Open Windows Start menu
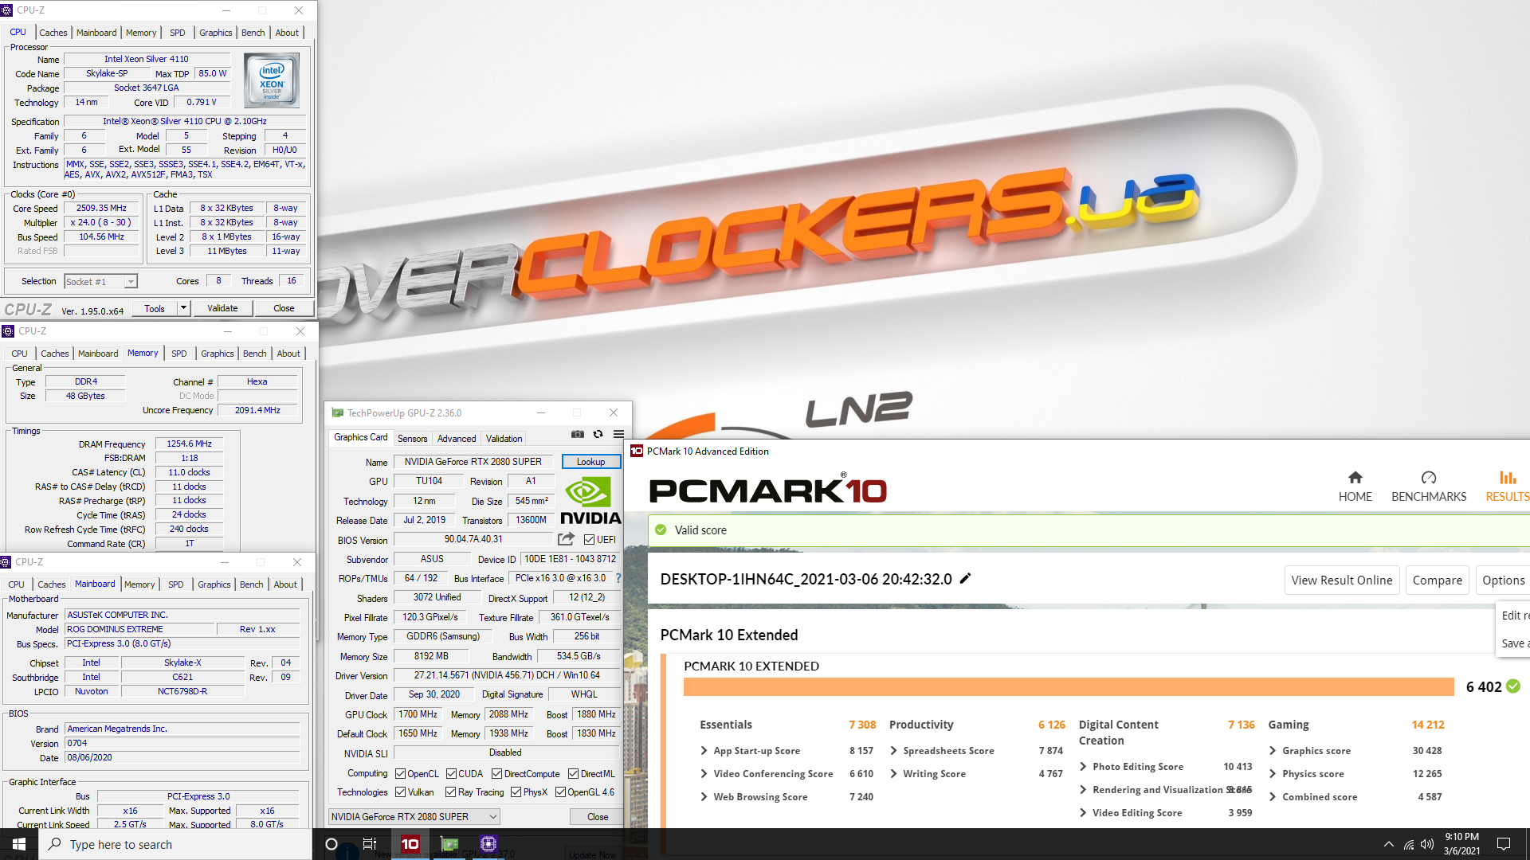 pyautogui.click(x=19, y=844)
